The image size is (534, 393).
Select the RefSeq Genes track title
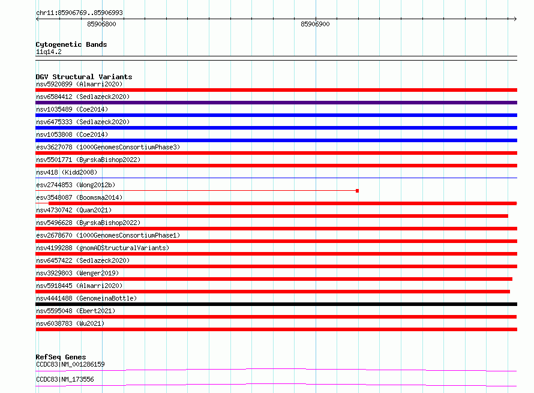click(61, 357)
